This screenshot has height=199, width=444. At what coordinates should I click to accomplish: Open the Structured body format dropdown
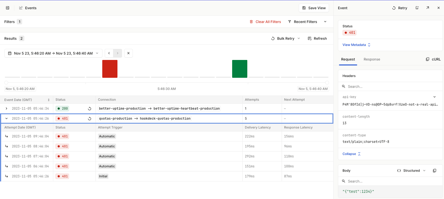pos(411,171)
